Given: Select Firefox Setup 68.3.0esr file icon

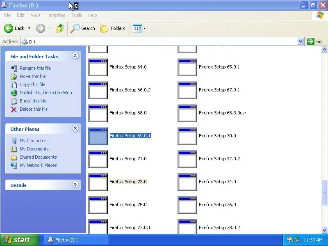Looking at the screenshot, I should pyautogui.click(x=187, y=113).
